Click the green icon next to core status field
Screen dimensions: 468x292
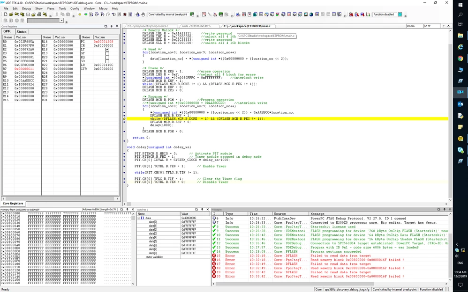click(192, 15)
